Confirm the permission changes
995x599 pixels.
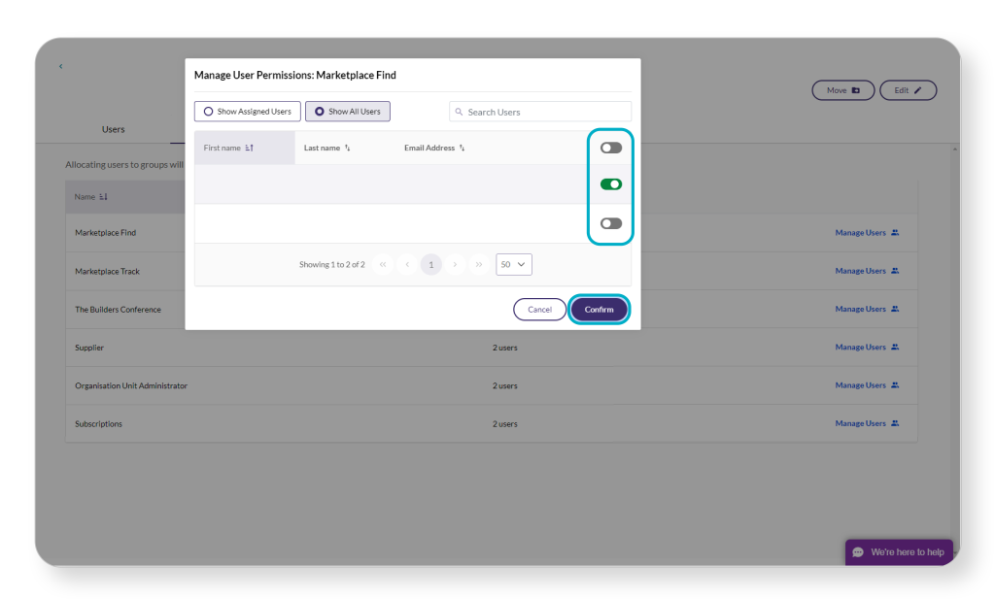click(599, 309)
